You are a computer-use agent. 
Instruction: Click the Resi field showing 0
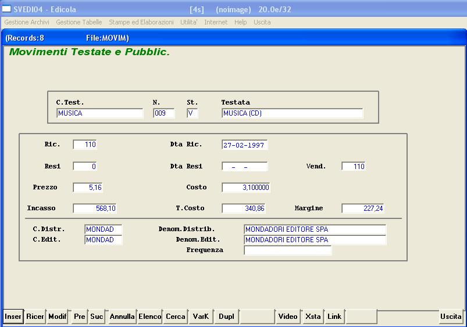pyautogui.click(x=85, y=166)
